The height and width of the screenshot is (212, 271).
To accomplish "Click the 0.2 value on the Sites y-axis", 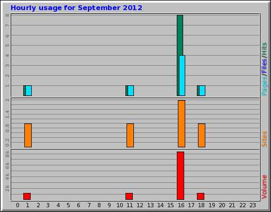I will (7, 143).
